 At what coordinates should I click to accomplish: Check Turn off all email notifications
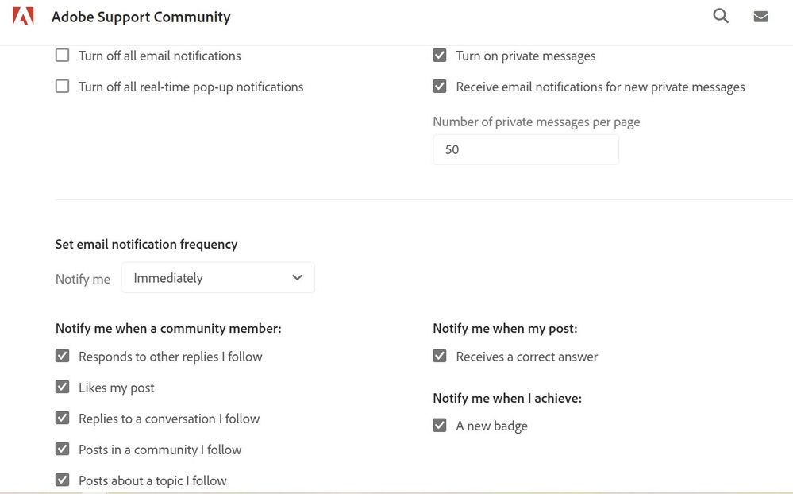pyautogui.click(x=62, y=56)
